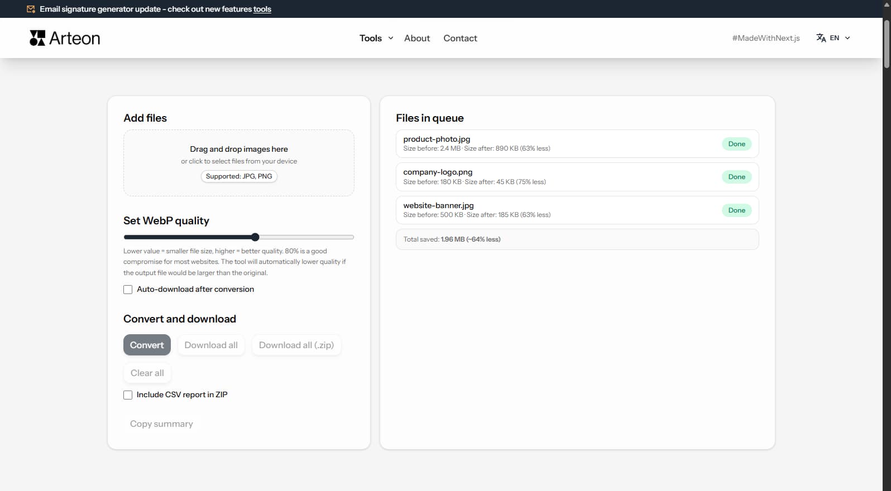Enable Auto-download after conversion checkbox

[128, 290]
